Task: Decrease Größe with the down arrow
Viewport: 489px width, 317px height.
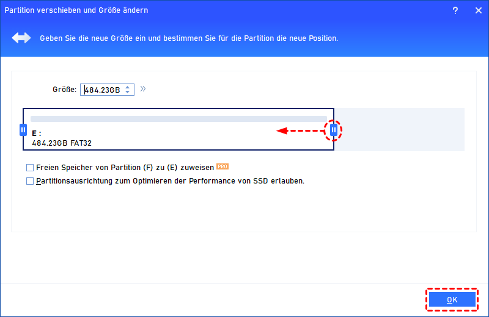Action: click(x=128, y=92)
